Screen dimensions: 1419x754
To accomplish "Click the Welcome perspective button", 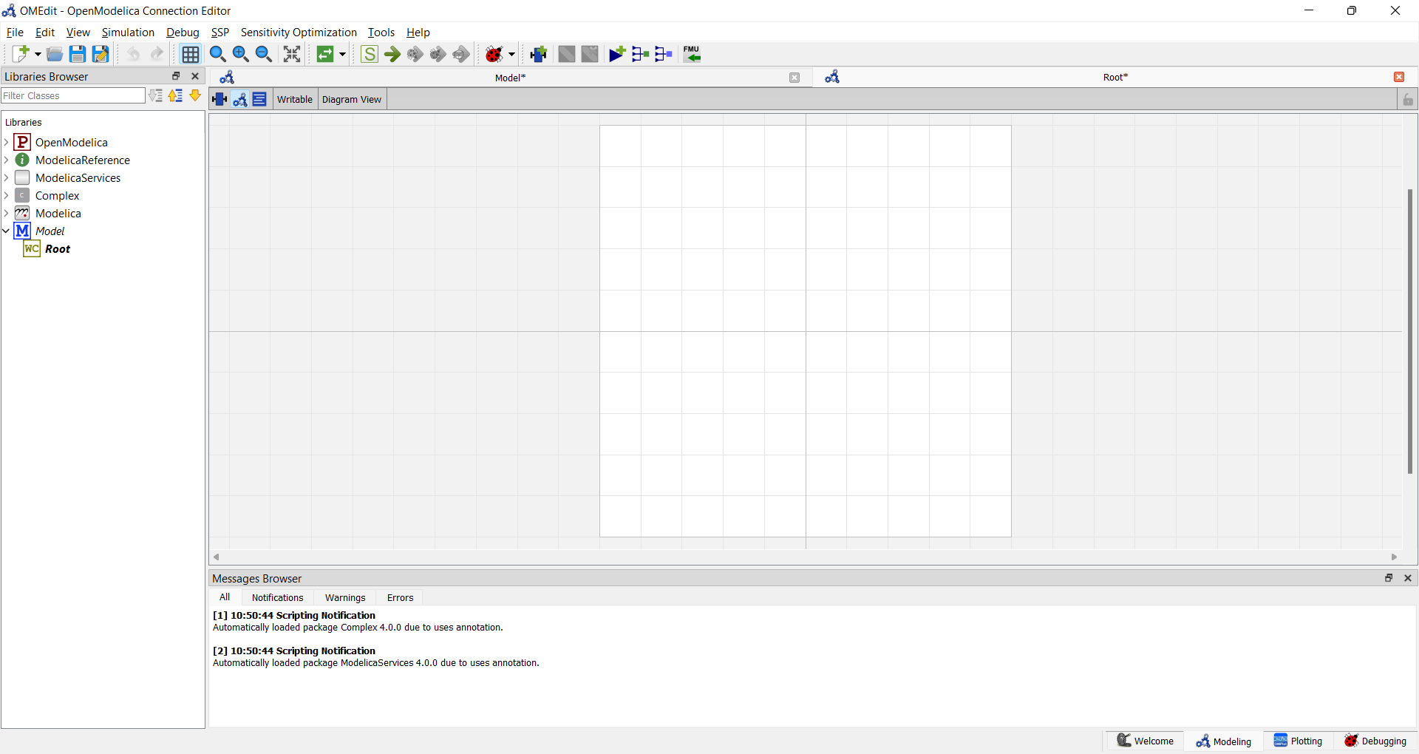I will [x=1145, y=741].
